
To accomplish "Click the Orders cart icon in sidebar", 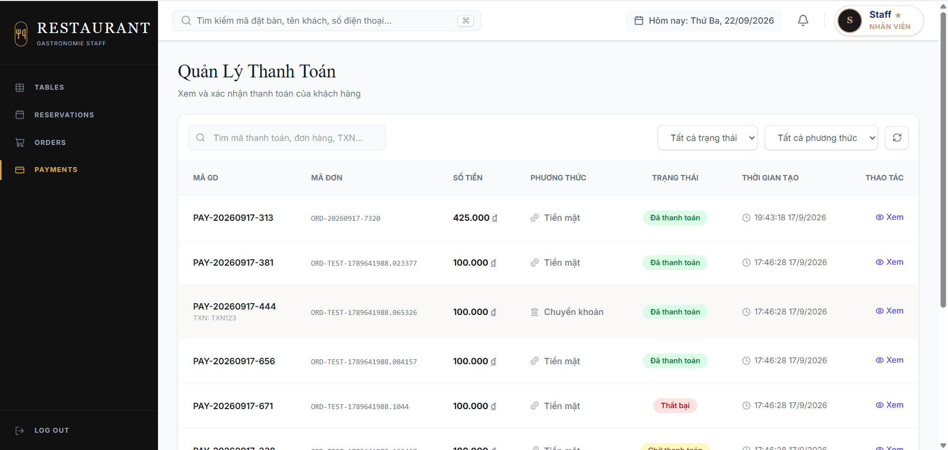I will (x=20, y=142).
